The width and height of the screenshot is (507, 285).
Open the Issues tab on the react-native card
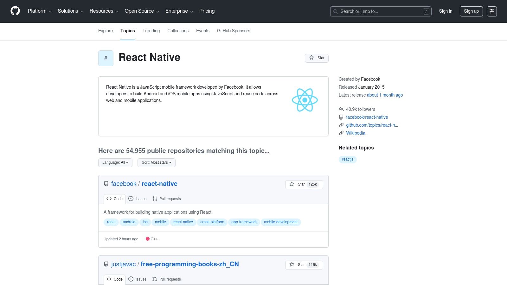pos(138,199)
